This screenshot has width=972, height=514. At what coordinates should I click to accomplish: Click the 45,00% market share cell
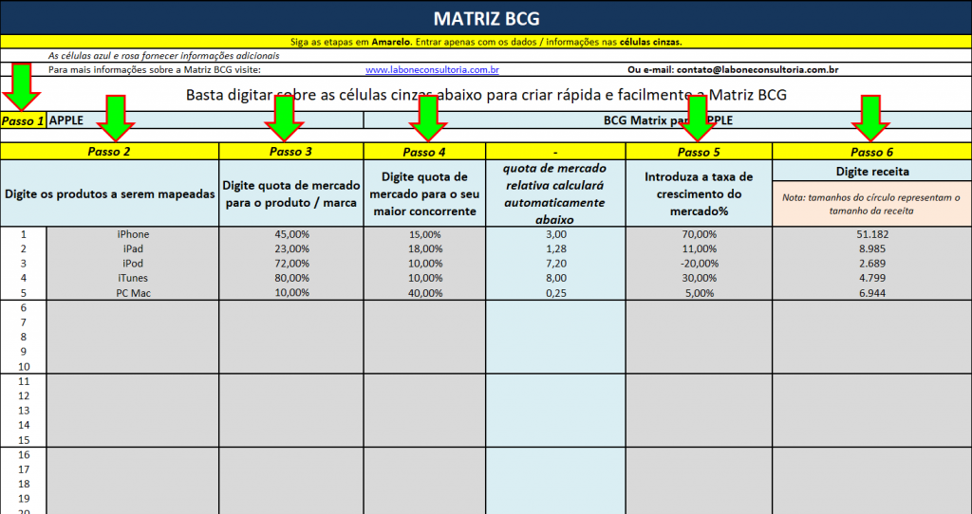click(x=291, y=234)
